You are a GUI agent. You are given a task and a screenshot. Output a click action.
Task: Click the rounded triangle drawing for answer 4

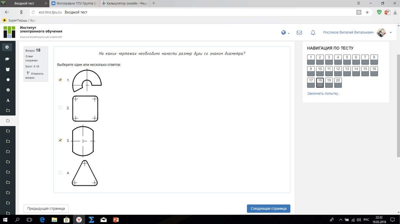pos(85,173)
